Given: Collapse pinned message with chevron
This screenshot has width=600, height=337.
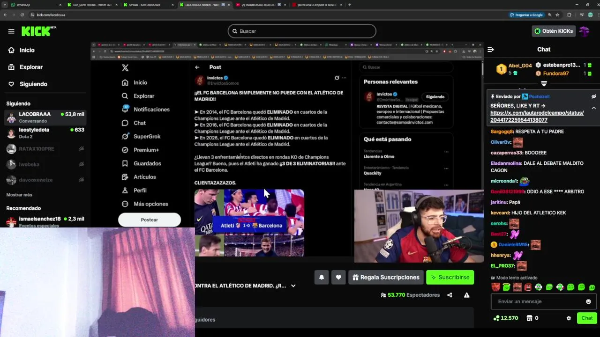Looking at the screenshot, I should point(593,108).
